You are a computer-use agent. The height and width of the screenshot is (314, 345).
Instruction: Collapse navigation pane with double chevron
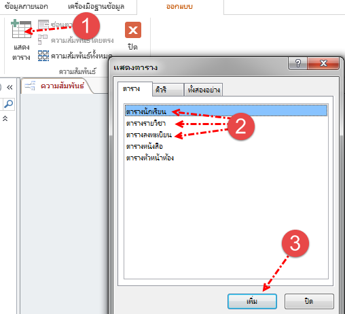[x=10, y=87]
